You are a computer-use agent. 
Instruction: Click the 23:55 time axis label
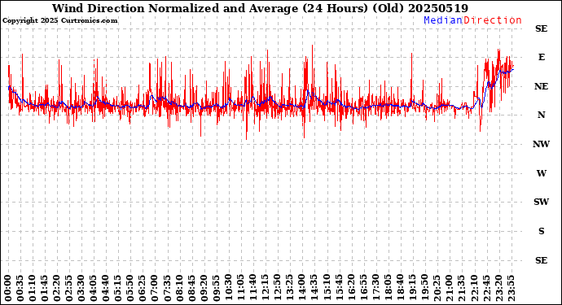coord(511,289)
